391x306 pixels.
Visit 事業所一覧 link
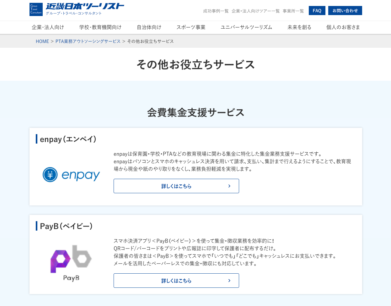point(293,11)
